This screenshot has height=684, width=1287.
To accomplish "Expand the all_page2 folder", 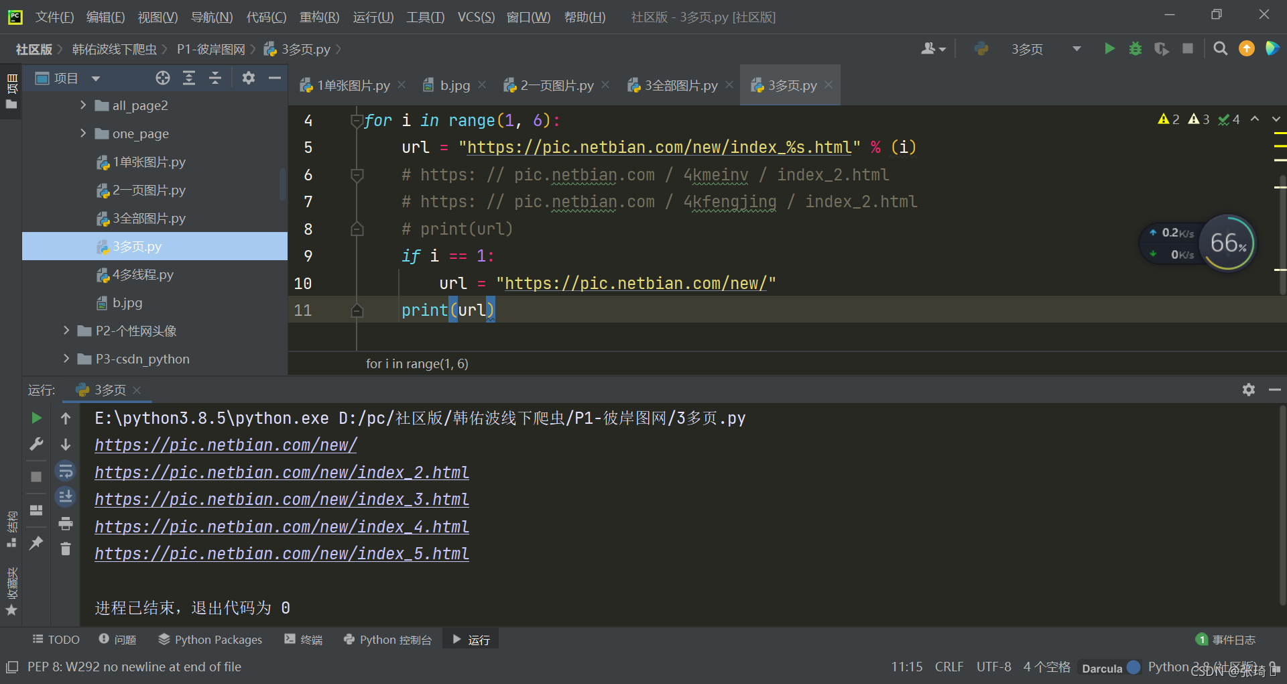I will pyautogui.click(x=83, y=105).
